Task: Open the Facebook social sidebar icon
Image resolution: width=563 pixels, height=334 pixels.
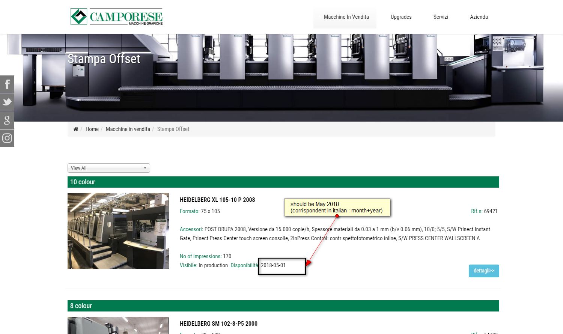Action: click(7, 84)
